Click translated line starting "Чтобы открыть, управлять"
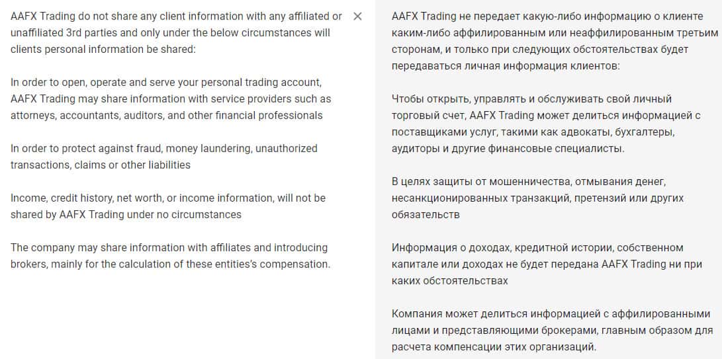 tap(522, 99)
